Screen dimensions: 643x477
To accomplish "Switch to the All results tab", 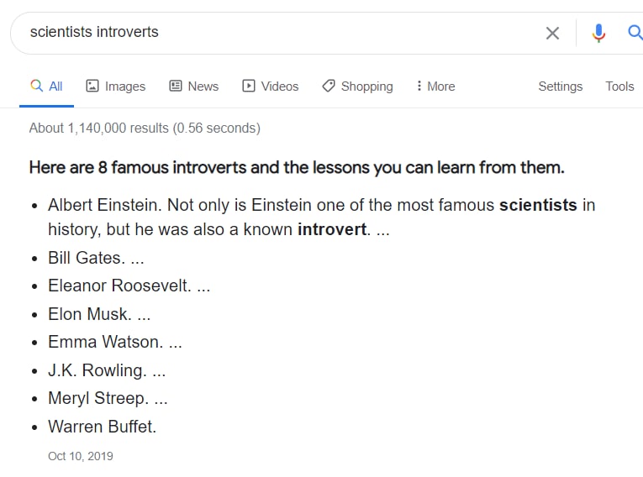I will [x=46, y=86].
